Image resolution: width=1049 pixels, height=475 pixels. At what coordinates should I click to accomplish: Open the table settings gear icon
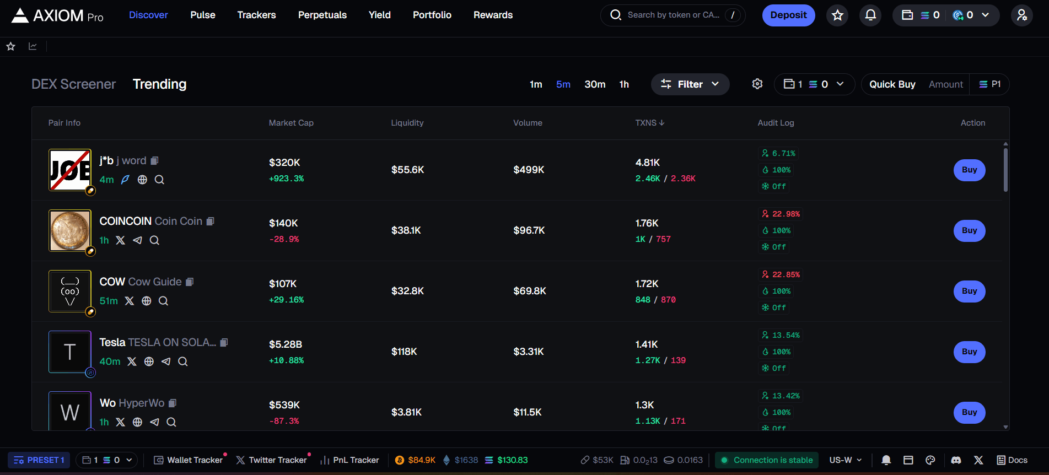point(757,84)
